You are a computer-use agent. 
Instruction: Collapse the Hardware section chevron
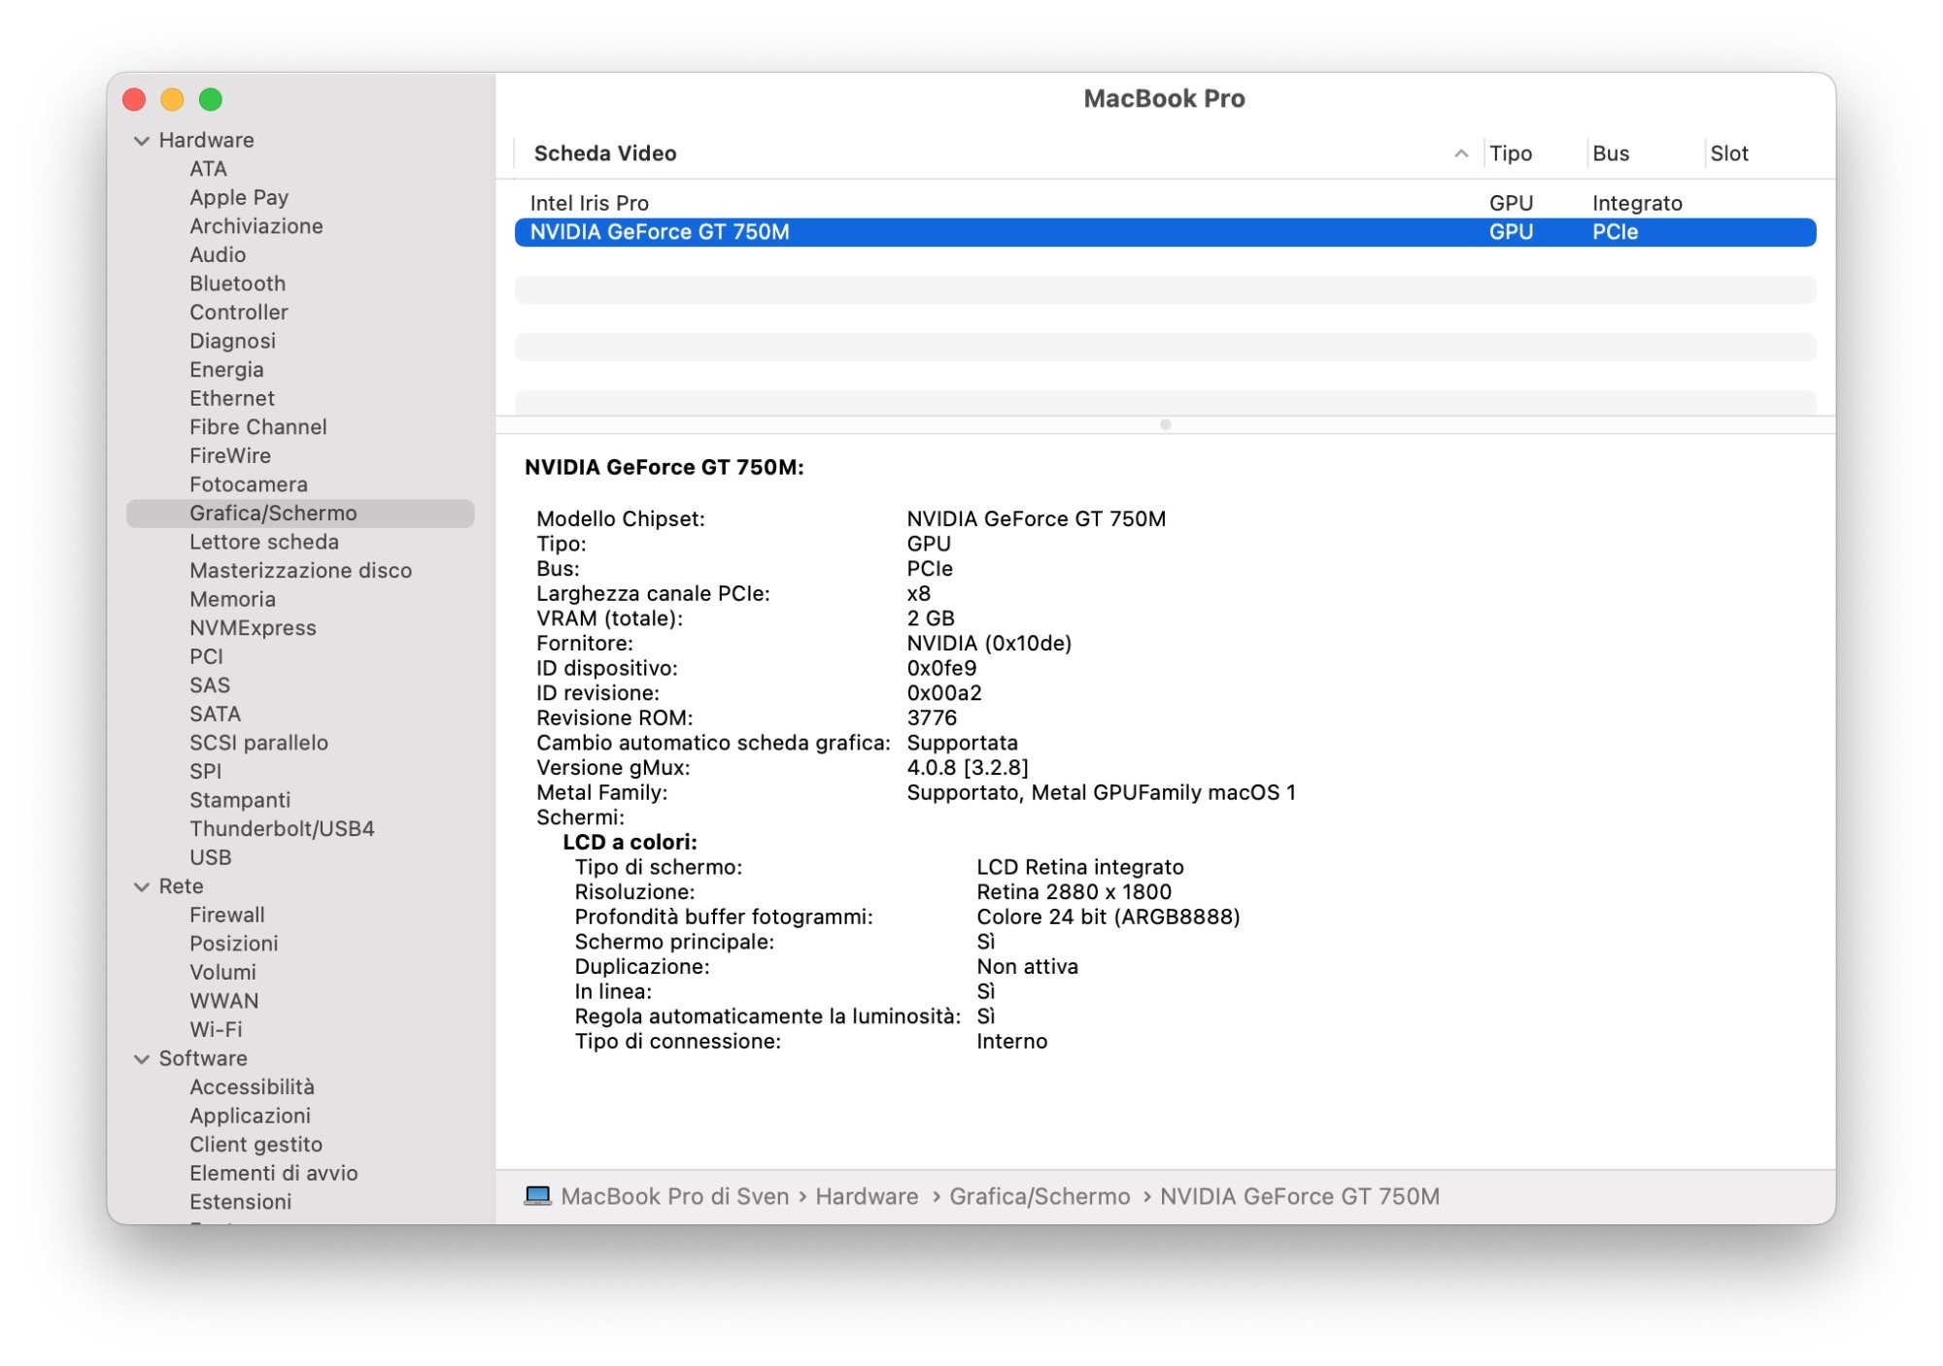tap(142, 141)
